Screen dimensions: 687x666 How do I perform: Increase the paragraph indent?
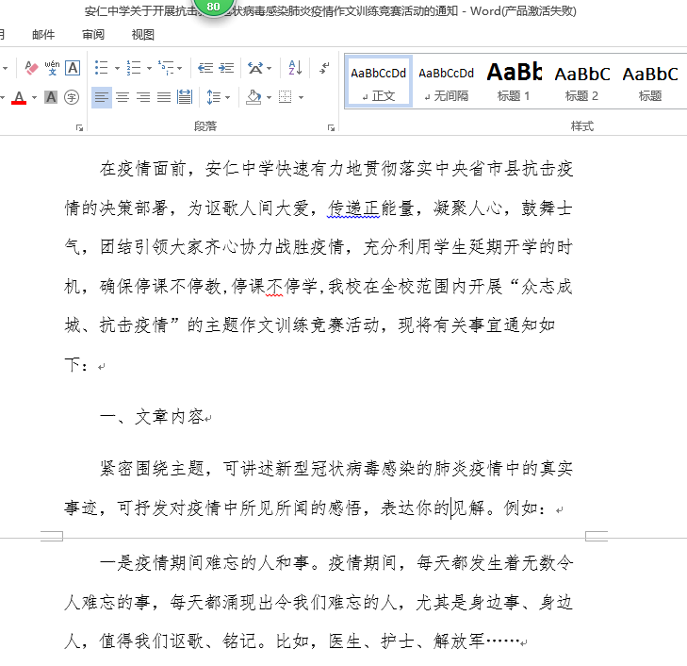point(227,68)
